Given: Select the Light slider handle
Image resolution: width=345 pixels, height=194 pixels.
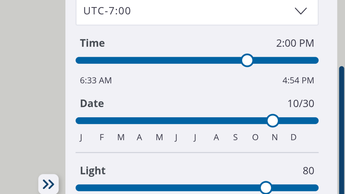Looking at the screenshot, I should pos(266,188).
